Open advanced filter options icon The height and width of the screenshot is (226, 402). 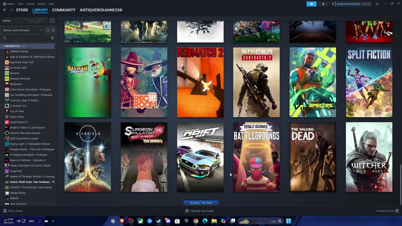tap(52, 38)
